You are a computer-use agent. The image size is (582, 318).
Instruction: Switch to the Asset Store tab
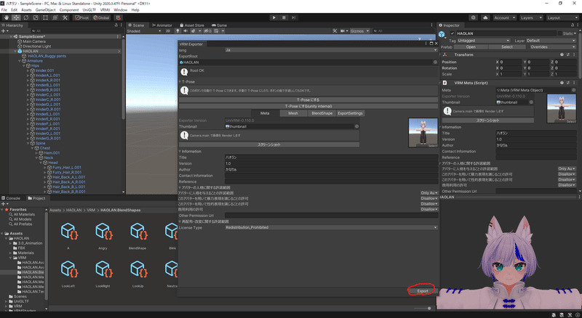tap(192, 25)
